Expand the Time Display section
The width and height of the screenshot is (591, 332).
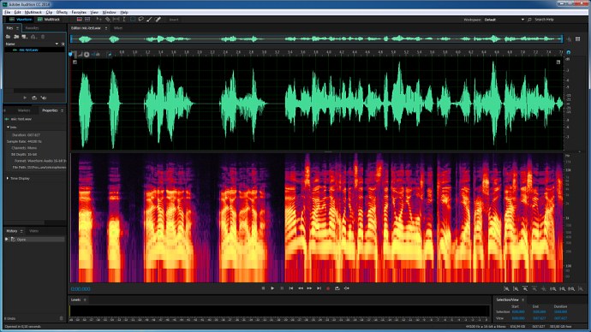pyautogui.click(x=8, y=179)
